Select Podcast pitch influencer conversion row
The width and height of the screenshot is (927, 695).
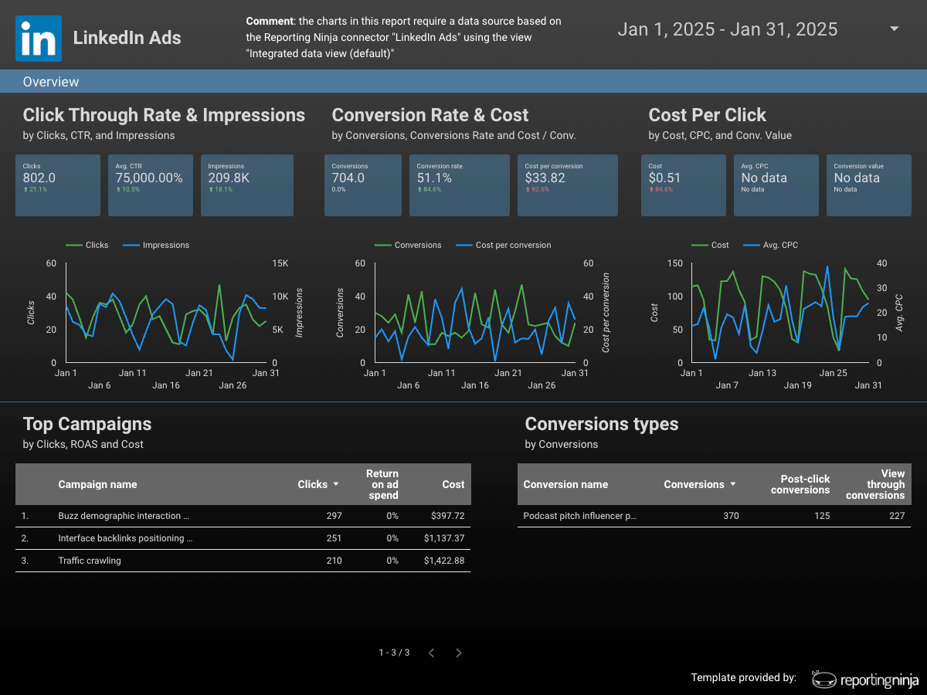coord(715,516)
